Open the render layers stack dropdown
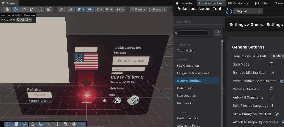284x127 pixels. [x=100, y=9]
